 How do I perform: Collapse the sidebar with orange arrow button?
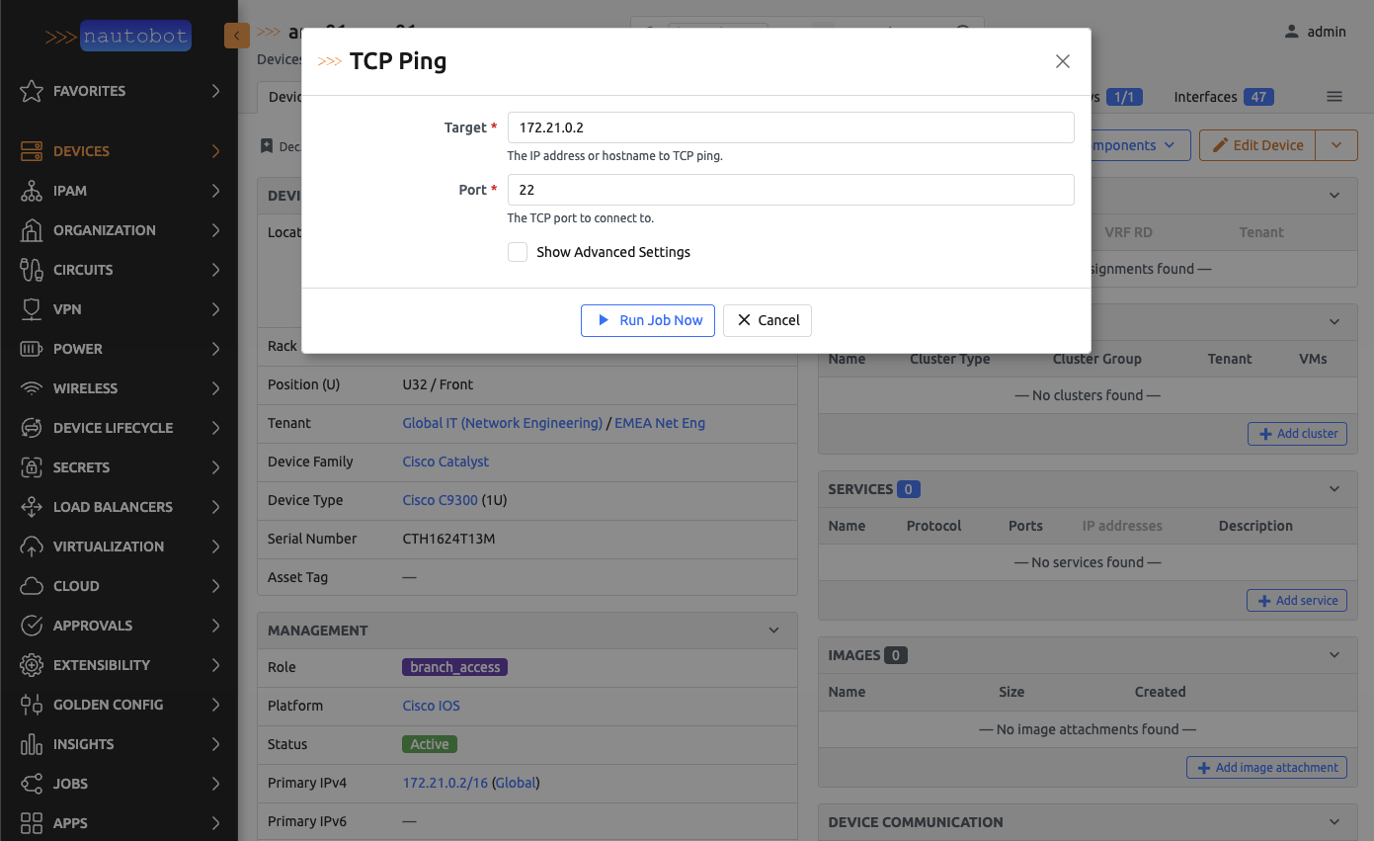coord(237,37)
